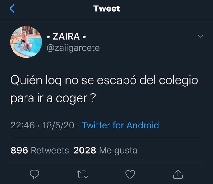Share the tweet with the upload icon
The image size is (213, 184).
coord(178,174)
